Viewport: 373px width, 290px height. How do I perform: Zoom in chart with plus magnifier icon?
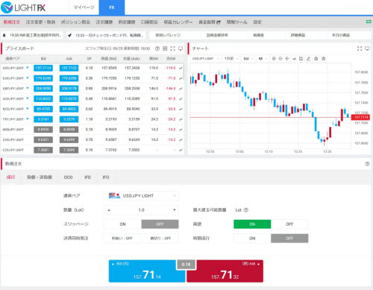[x=274, y=59]
